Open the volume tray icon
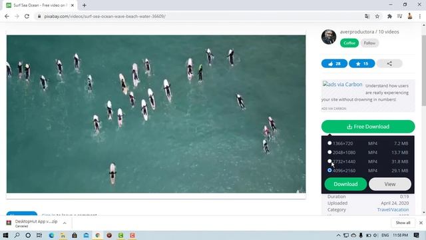The width and height of the screenshot is (426, 240). click(x=375, y=235)
